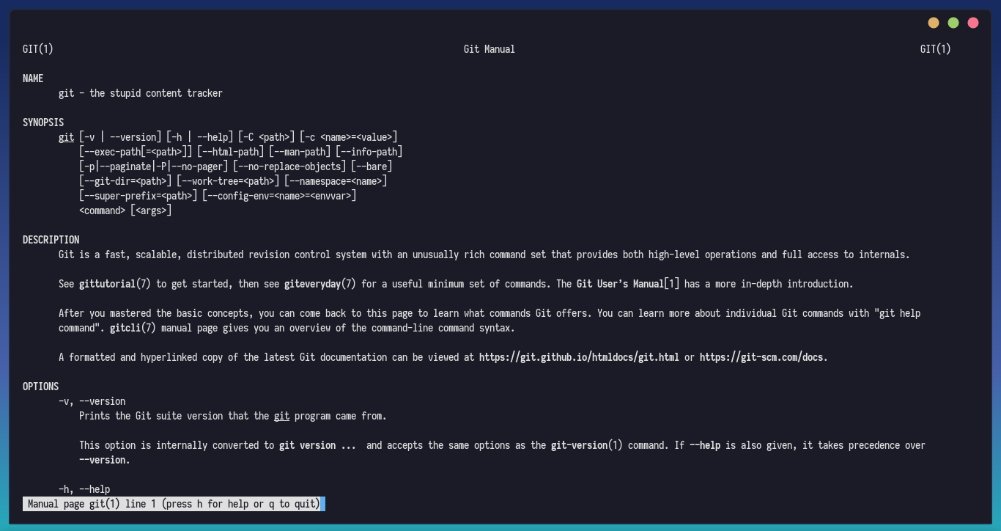Image resolution: width=1001 pixels, height=531 pixels.
Task: Click the pink window control dot
Action: (x=973, y=22)
